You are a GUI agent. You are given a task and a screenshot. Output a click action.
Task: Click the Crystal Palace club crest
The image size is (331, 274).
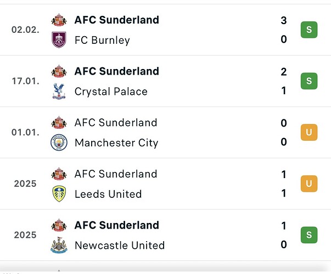[x=59, y=92]
